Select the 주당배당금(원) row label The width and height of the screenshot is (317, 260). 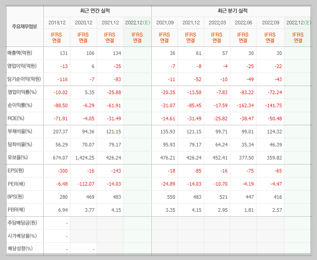click(22, 223)
